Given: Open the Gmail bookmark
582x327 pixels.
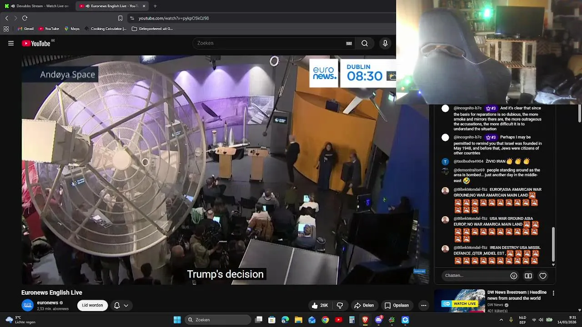Looking at the screenshot, I should coord(25,29).
